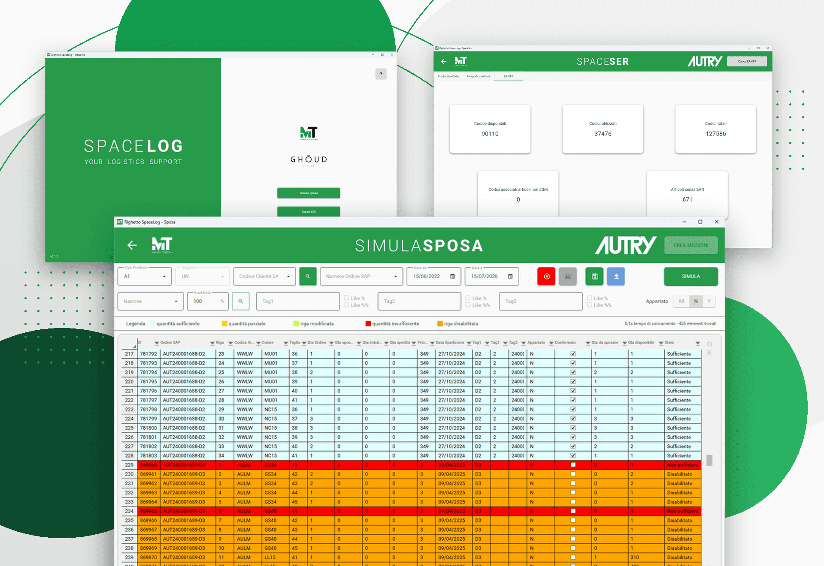Open the dropdown arrow after the Stato column
Image resolution: width=824 pixels, height=566 pixels.
tap(698, 343)
